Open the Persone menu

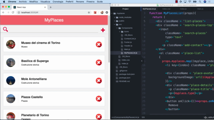[x=80, y=2]
